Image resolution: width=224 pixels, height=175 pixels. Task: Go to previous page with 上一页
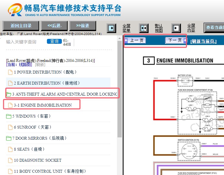pyautogui.click(x=135, y=40)
